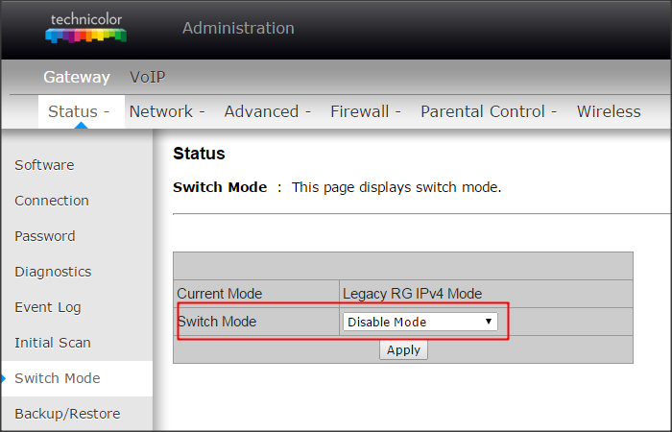Expand the Network menu
The image size is (672, 432).
167,111
